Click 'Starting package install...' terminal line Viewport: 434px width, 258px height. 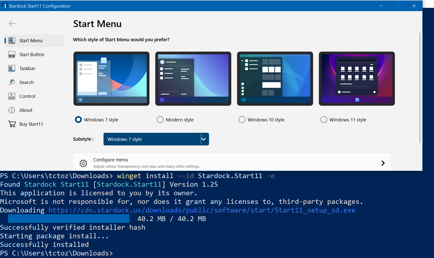(x=54, y=236)
